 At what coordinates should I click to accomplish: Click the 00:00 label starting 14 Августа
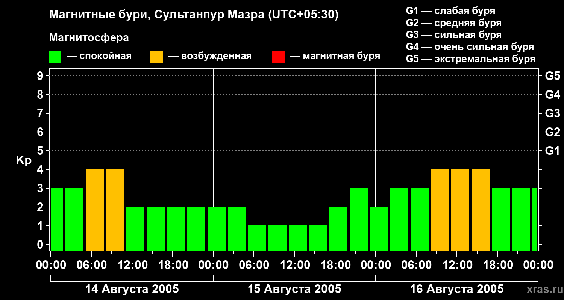coord(51,265)
